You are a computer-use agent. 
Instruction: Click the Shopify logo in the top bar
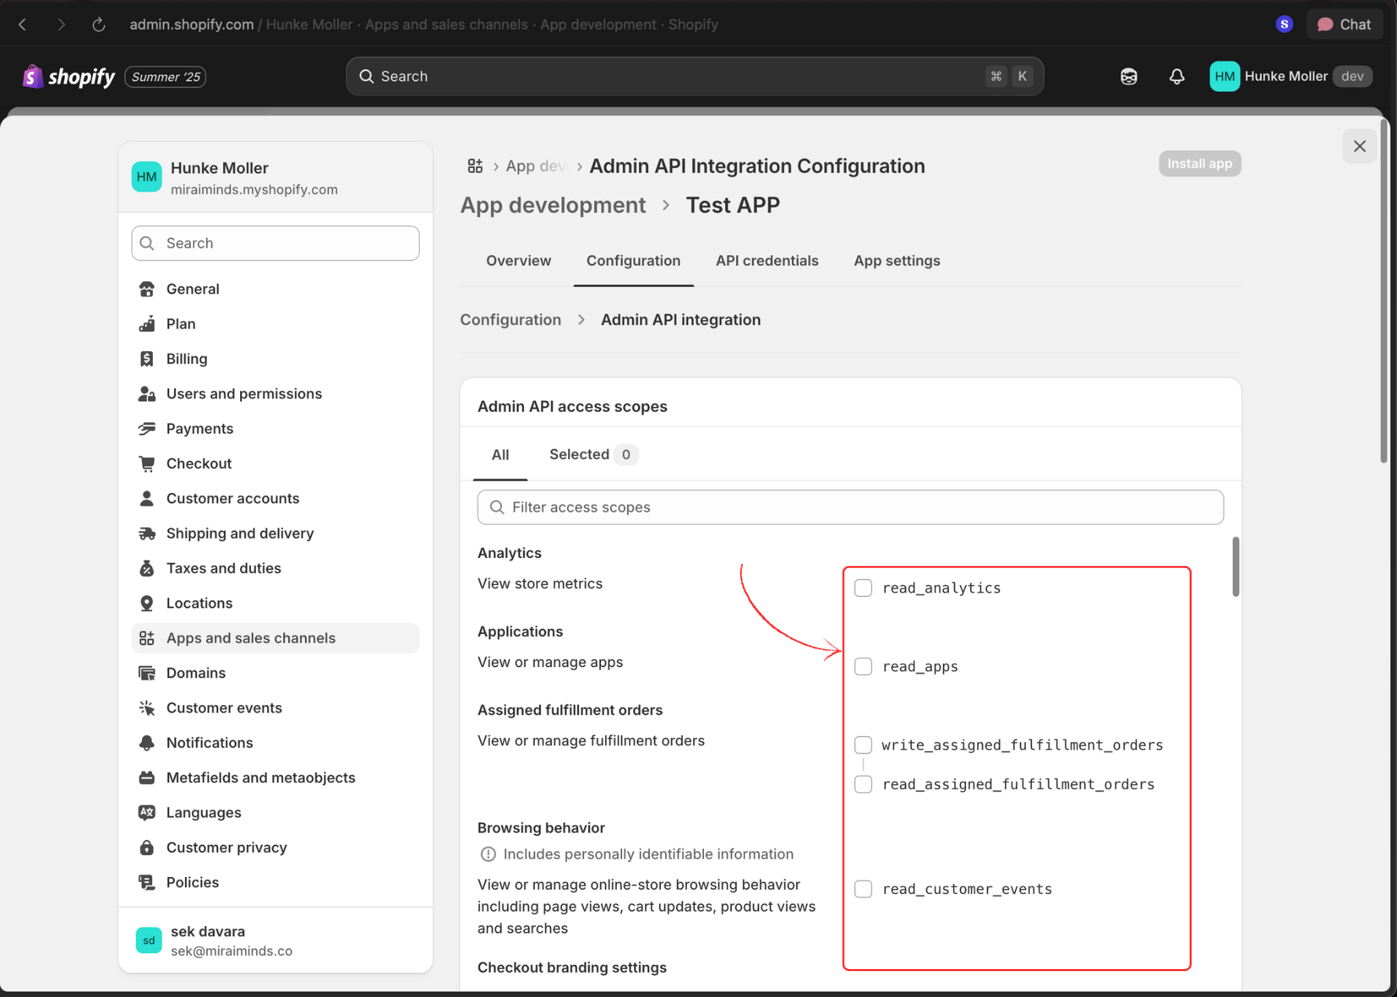point(68,76)
